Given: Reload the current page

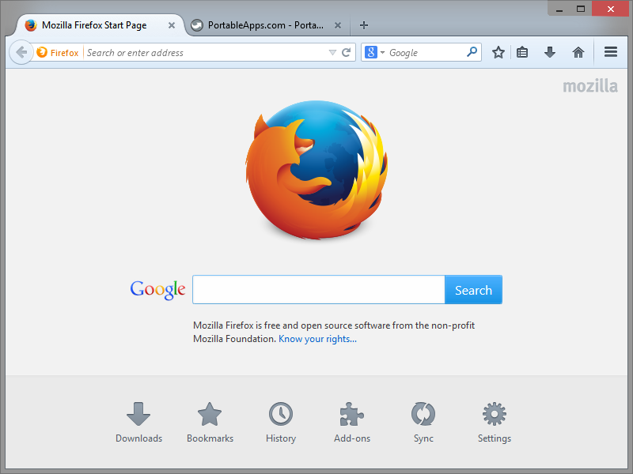Looking at the screenshot, I should [x=346, y=52].
